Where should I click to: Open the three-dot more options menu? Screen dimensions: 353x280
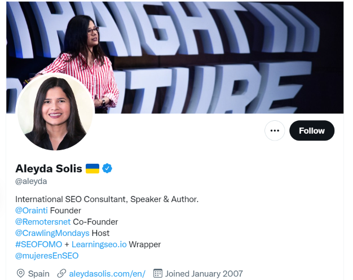[275, 130]
